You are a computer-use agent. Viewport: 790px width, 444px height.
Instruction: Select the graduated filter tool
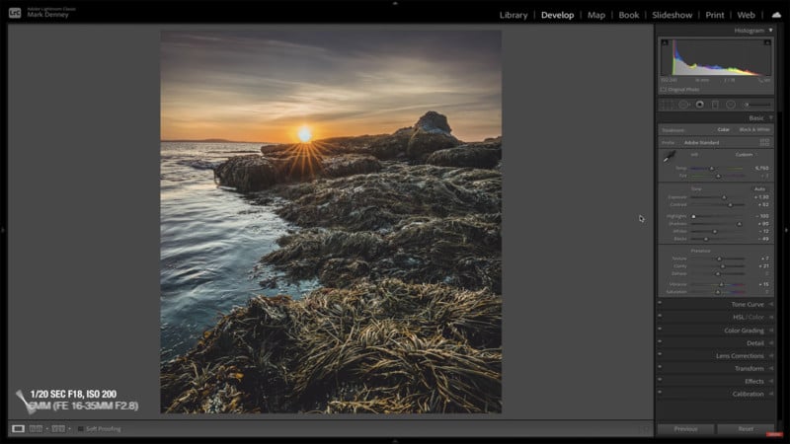pyautogui.click(x=715, y=104)
